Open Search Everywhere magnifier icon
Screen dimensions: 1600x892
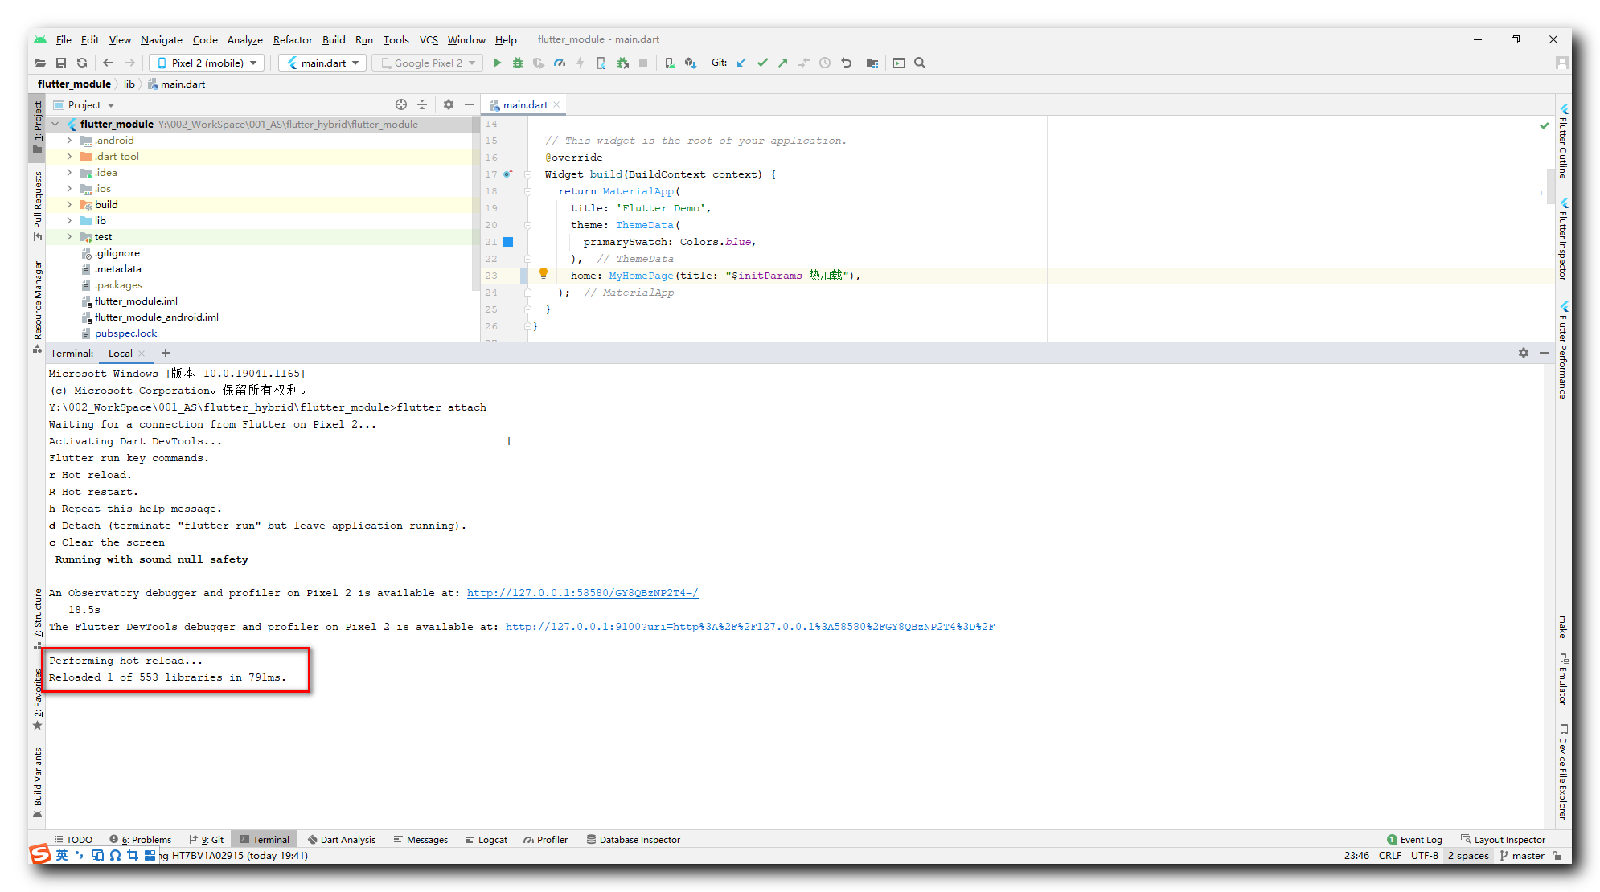920,63
